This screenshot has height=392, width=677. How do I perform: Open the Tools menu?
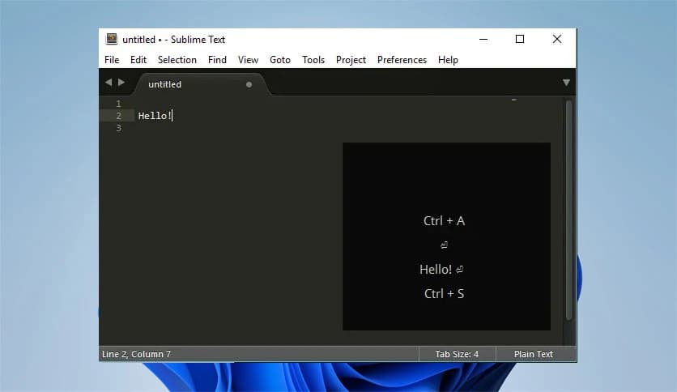(x=313, y=60)
